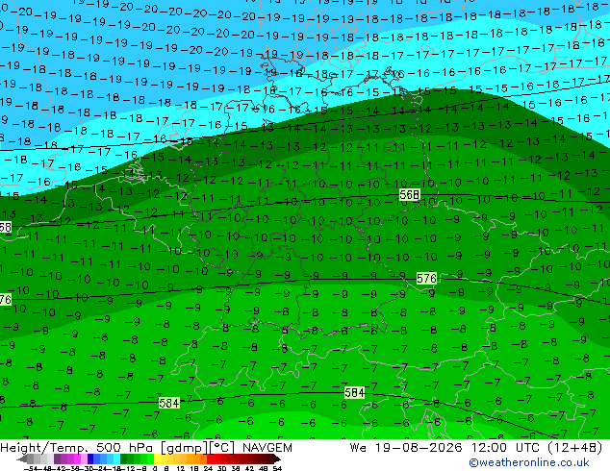Click the 12:00 UTC time label
Viewport: 610px width, 471px height.
505,448
